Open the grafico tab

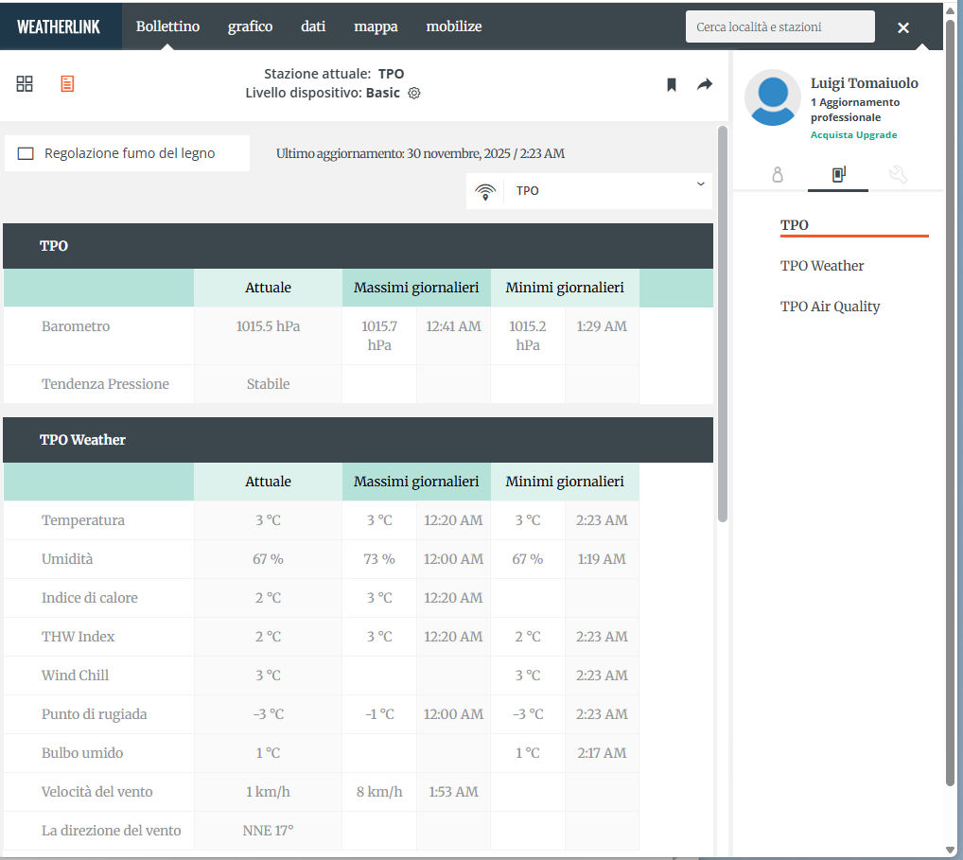[250, 26]
